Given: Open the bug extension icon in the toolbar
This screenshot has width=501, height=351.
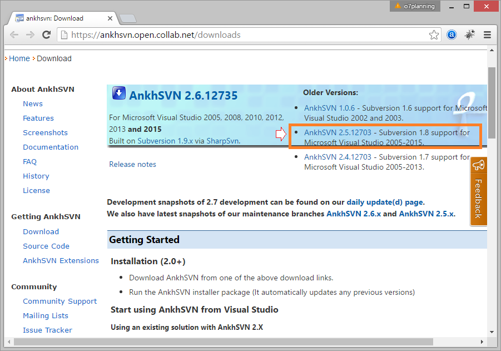Looking at the screenshot, I should pos(469,34).
